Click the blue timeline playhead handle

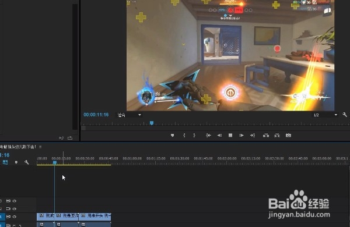(x=55, y=162)
